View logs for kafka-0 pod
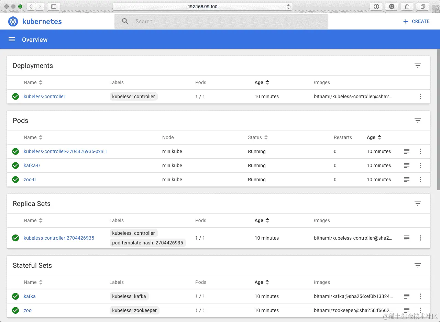Viewport: 440px width, 322px height. [x=407, y=165]
